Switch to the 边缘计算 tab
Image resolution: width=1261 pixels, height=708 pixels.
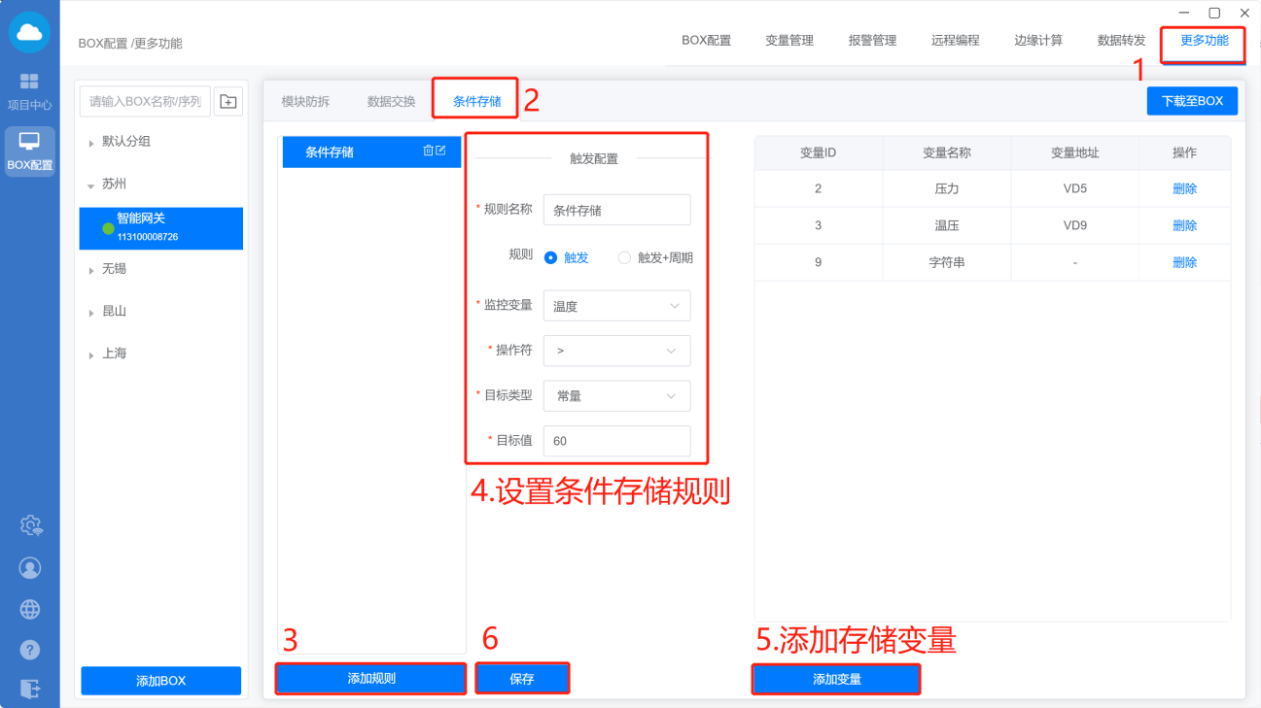coord(1038,41)
